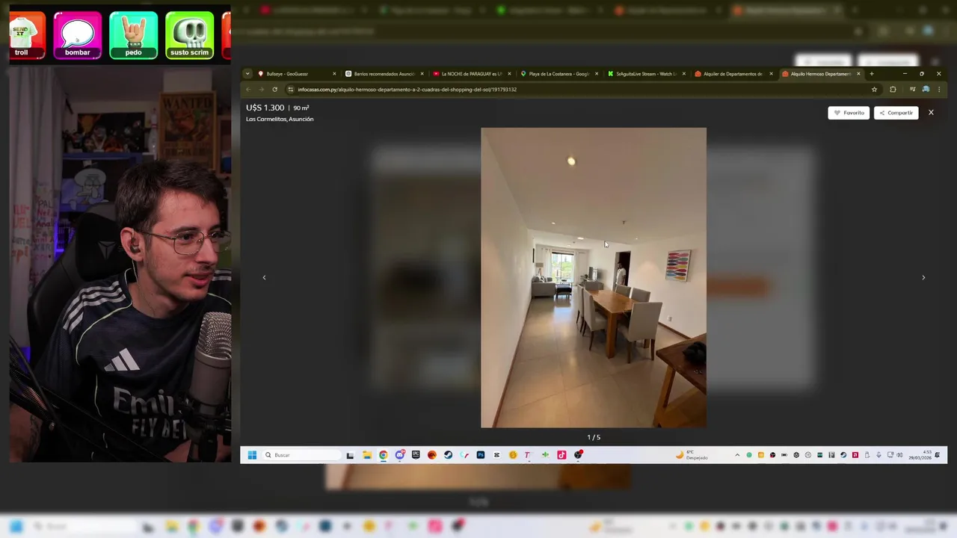Trigger the pedo stream button
957x538 pixels.
click(x=134, y=35)
